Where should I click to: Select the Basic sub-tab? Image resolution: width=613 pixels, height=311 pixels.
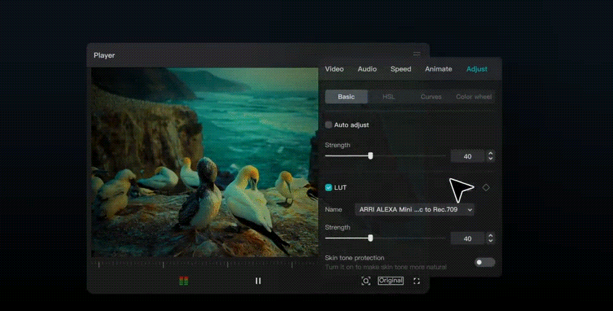pyautogui.click(x=347, y=97)
